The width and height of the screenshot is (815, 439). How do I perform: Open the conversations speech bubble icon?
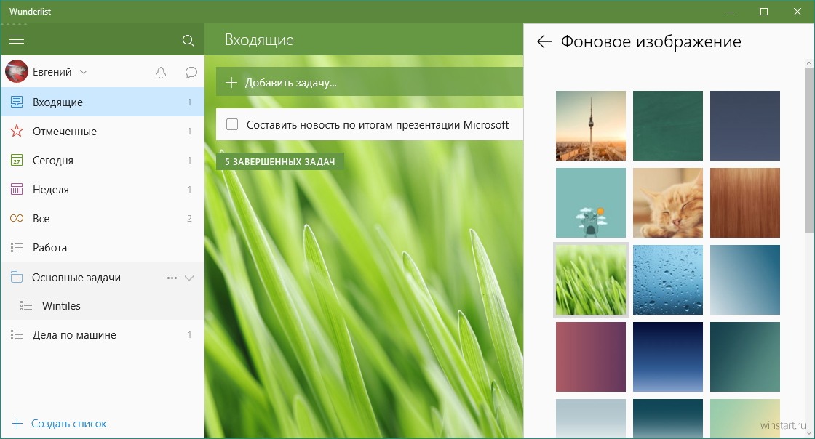pyautogui.click(x=191, y=73)
